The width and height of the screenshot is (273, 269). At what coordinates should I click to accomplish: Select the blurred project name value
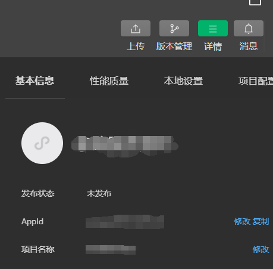tap(111, 250)
